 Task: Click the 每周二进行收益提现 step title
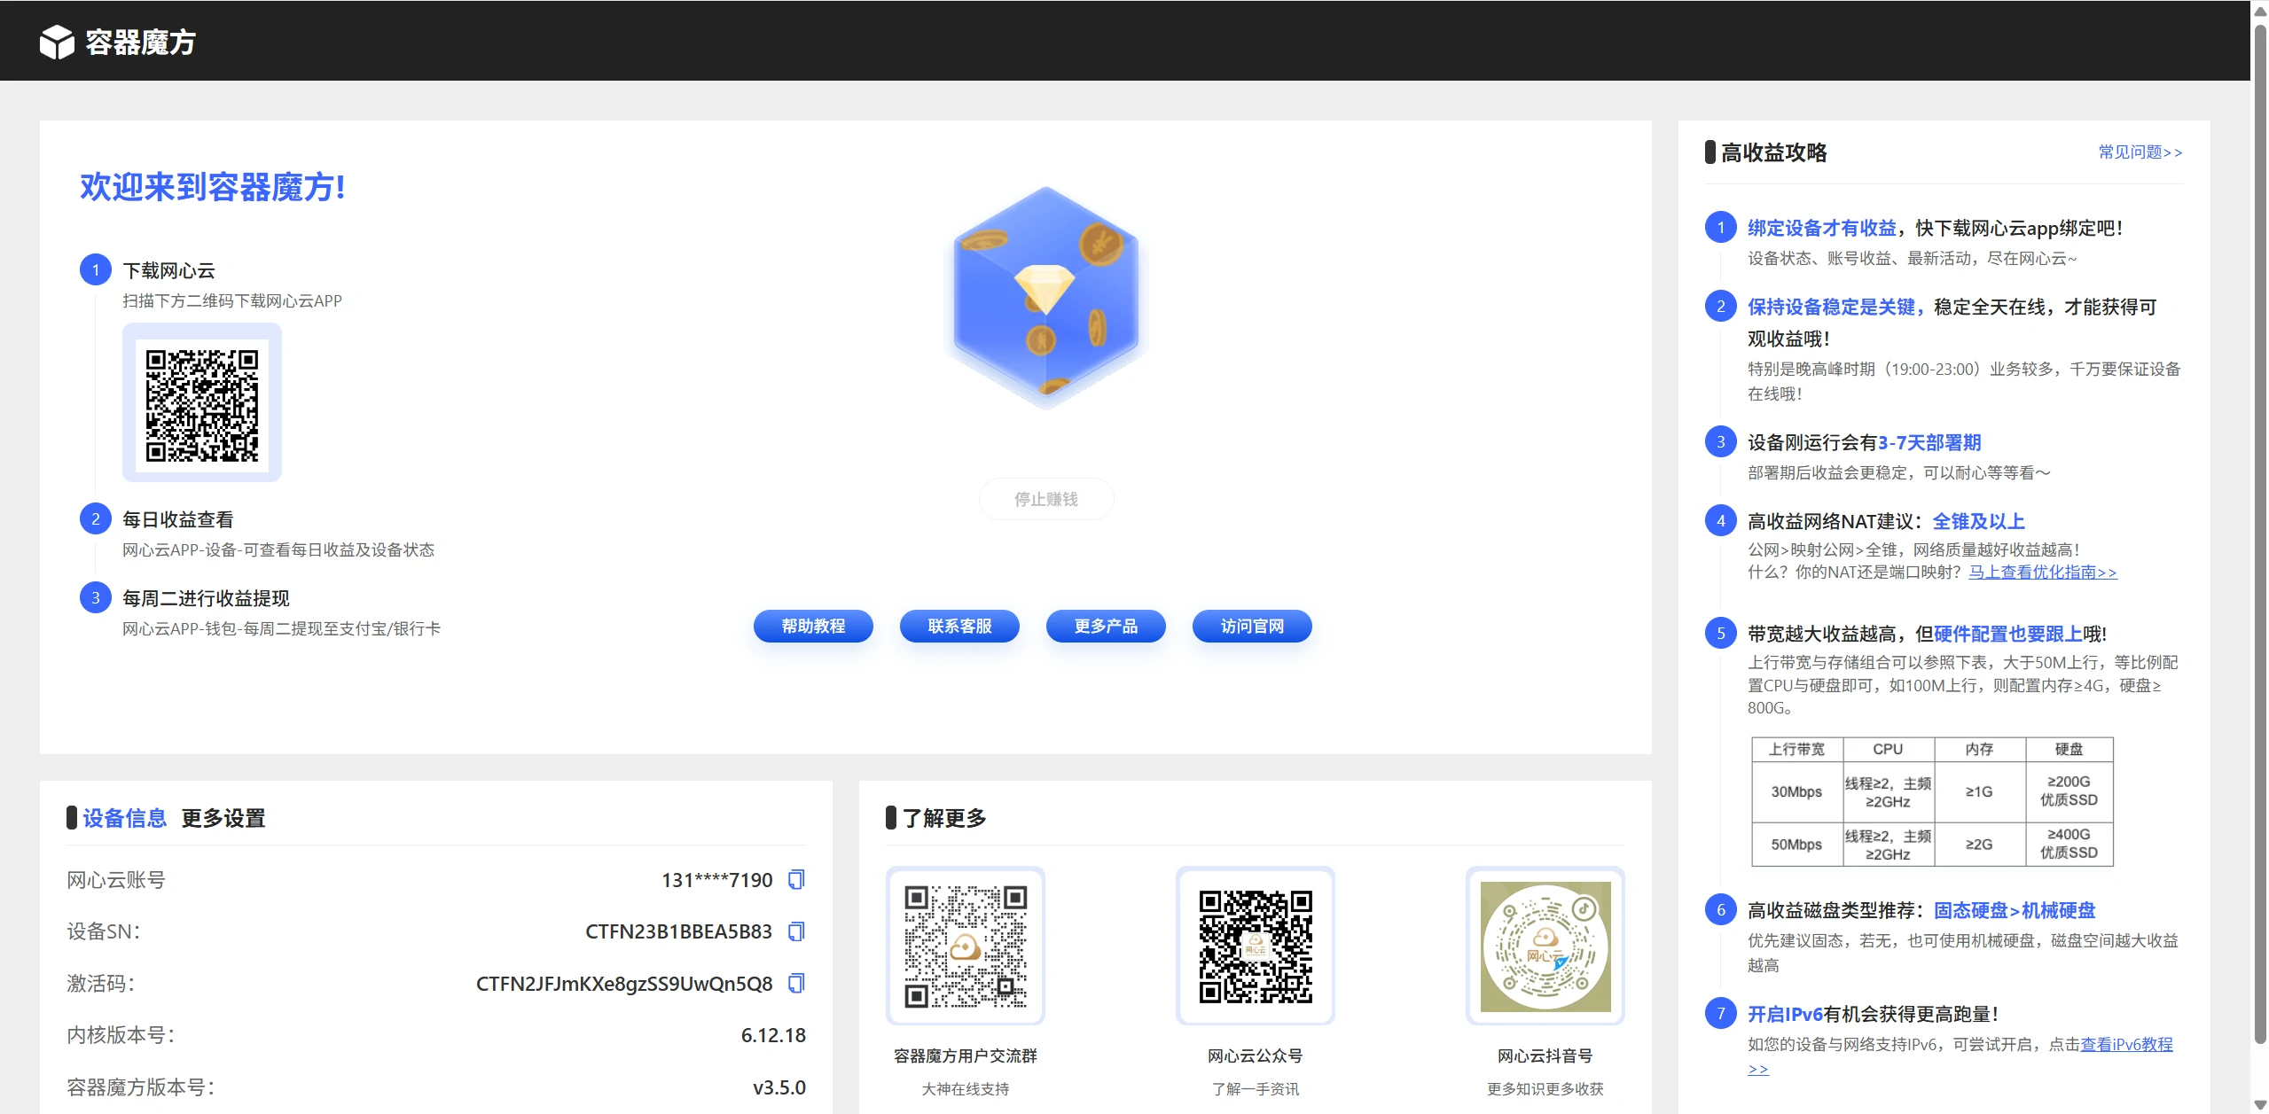206,598
